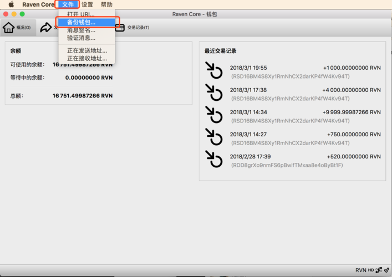Click the sync checkmark status icon
The width and height of the screenshot is (392, 277).
coord(386,270)
